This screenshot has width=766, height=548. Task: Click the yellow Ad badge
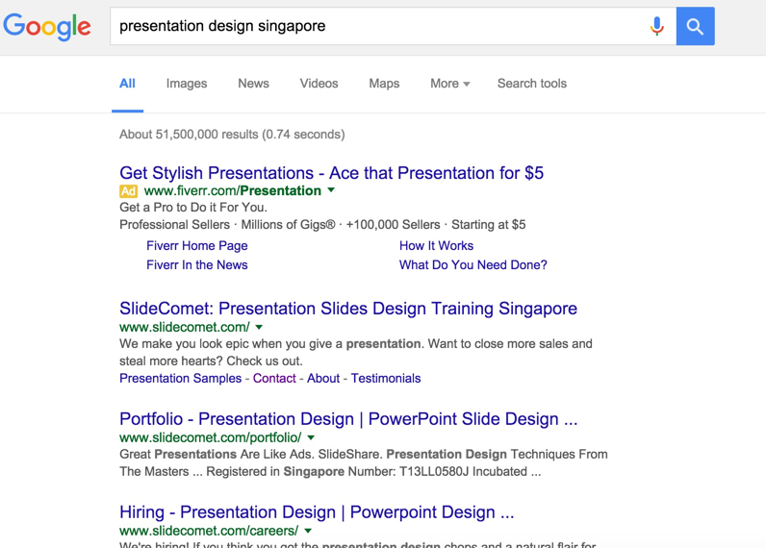[129, 190]
